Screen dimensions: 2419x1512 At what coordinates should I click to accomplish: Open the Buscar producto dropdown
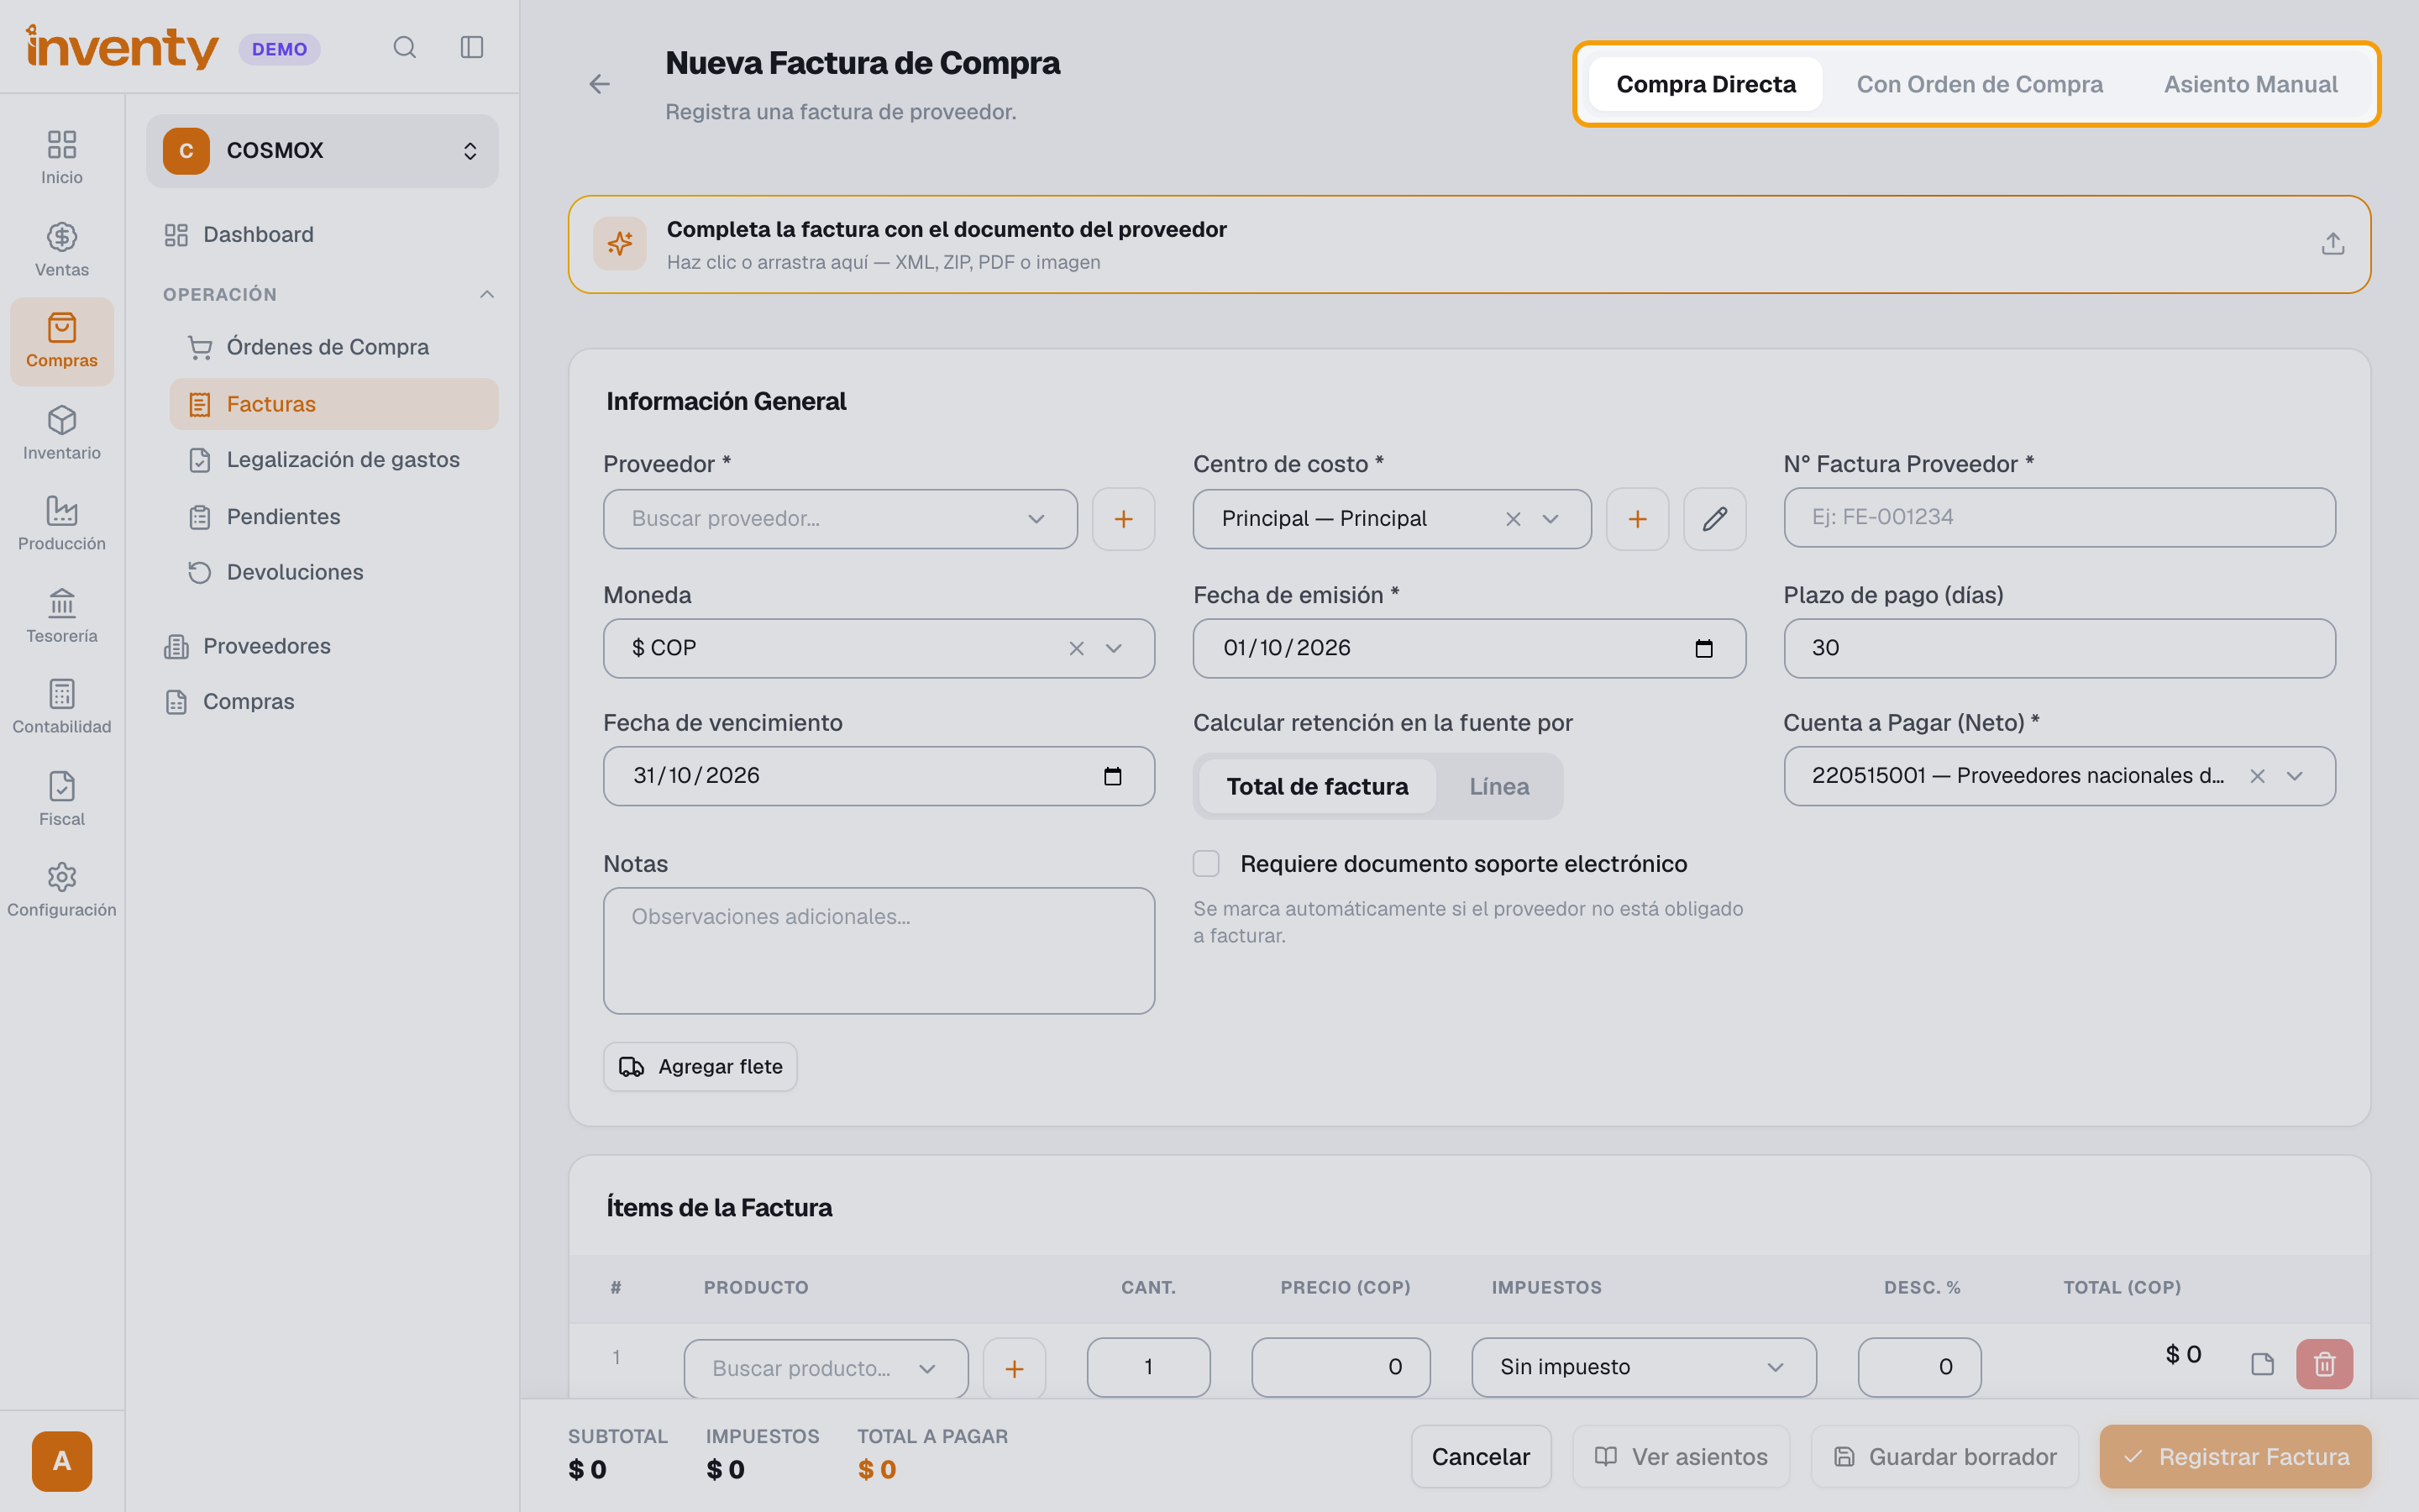[826, 1368]
